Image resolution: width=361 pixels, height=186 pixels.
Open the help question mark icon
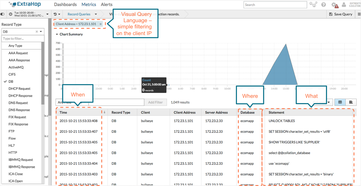click(x=323, y=4)
